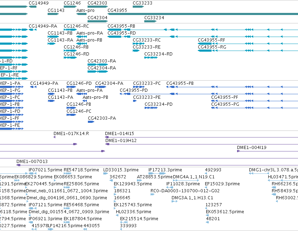Select the CG42304 gene label
298x231 pixels.
coord(97,17)
